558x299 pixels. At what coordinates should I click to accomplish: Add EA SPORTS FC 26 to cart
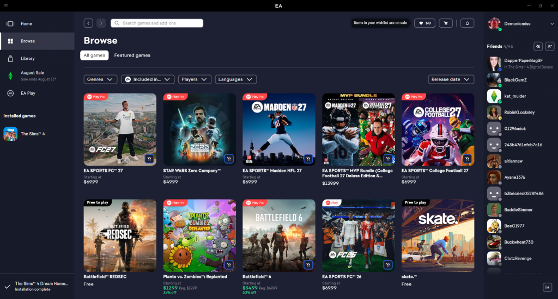[388, 265]
